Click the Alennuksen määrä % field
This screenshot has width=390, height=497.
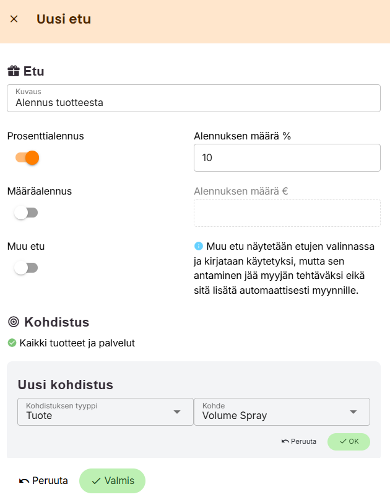coord(287,158)
